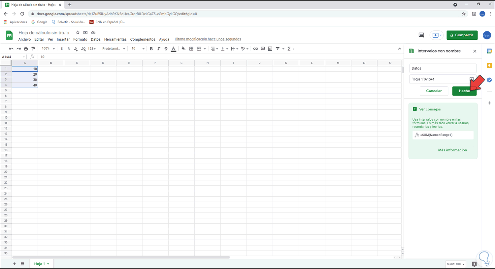Open the Google Keep sidebar icon
This screenshot has height=269, width=495.
[489, 65]
